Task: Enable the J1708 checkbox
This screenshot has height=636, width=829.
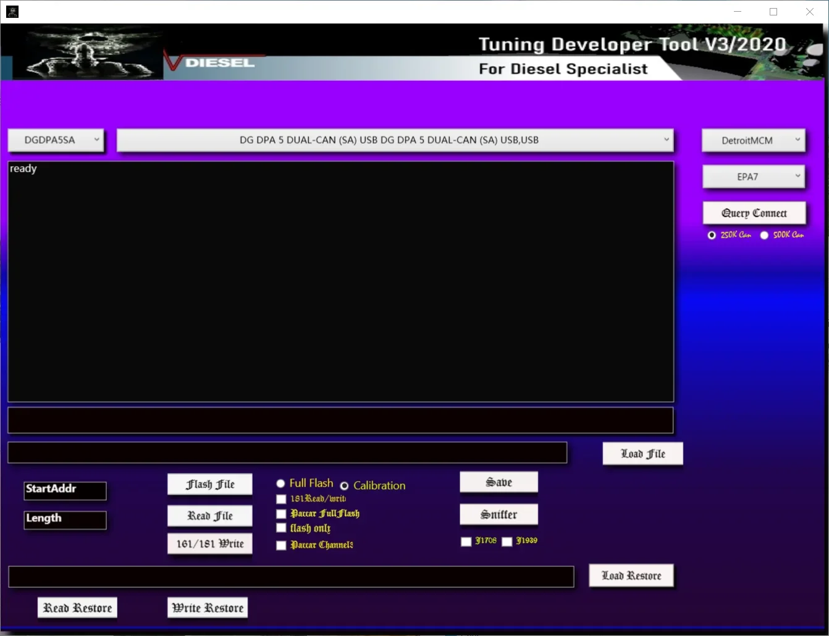Action: pyautogui.click(x=466, y=542)
